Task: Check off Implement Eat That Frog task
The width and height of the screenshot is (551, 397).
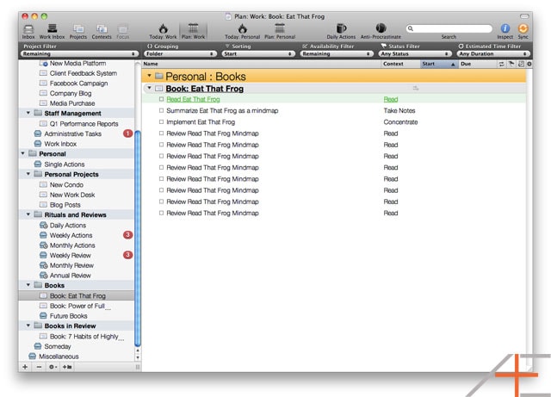Action: coord(161,122)
